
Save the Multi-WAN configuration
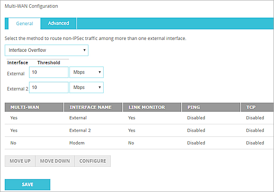pos(28,184)
